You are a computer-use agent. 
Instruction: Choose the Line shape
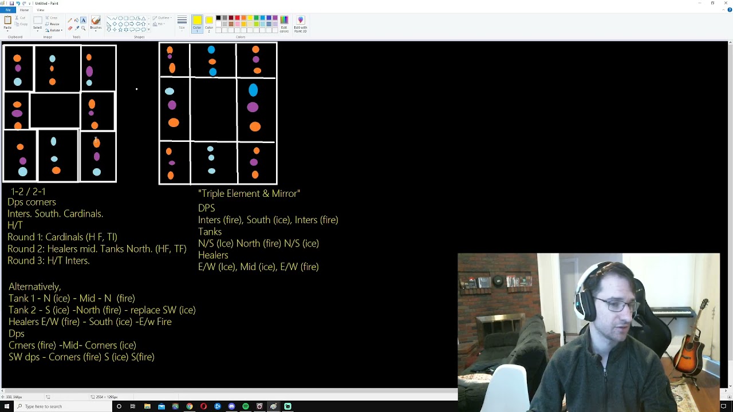[109, 18]
